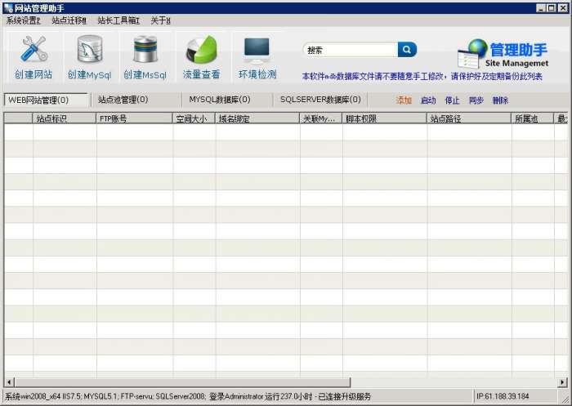
Task: Click the 删除 action link
Action: click(x=500, y=100)
